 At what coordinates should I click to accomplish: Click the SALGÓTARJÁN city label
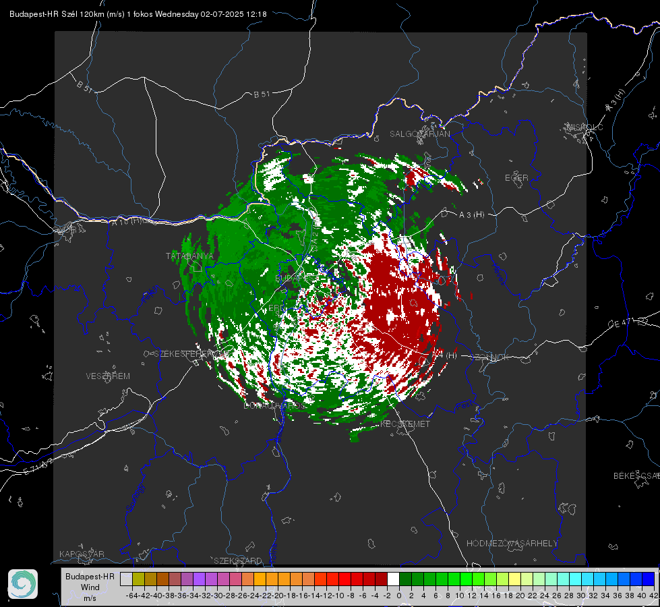point(419,134)
